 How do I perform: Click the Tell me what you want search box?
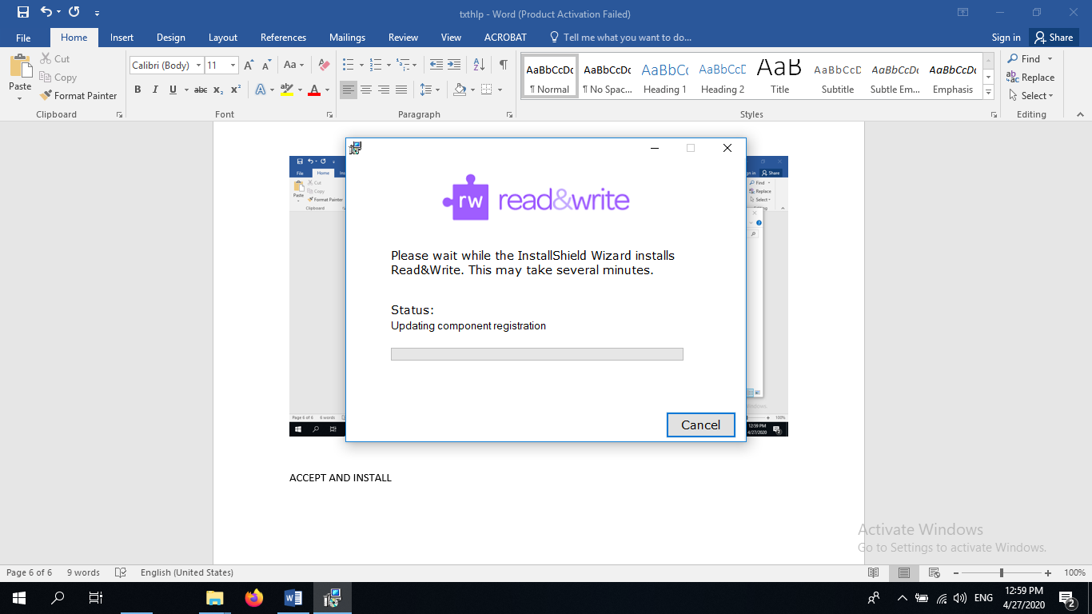[x=620, y=38]
